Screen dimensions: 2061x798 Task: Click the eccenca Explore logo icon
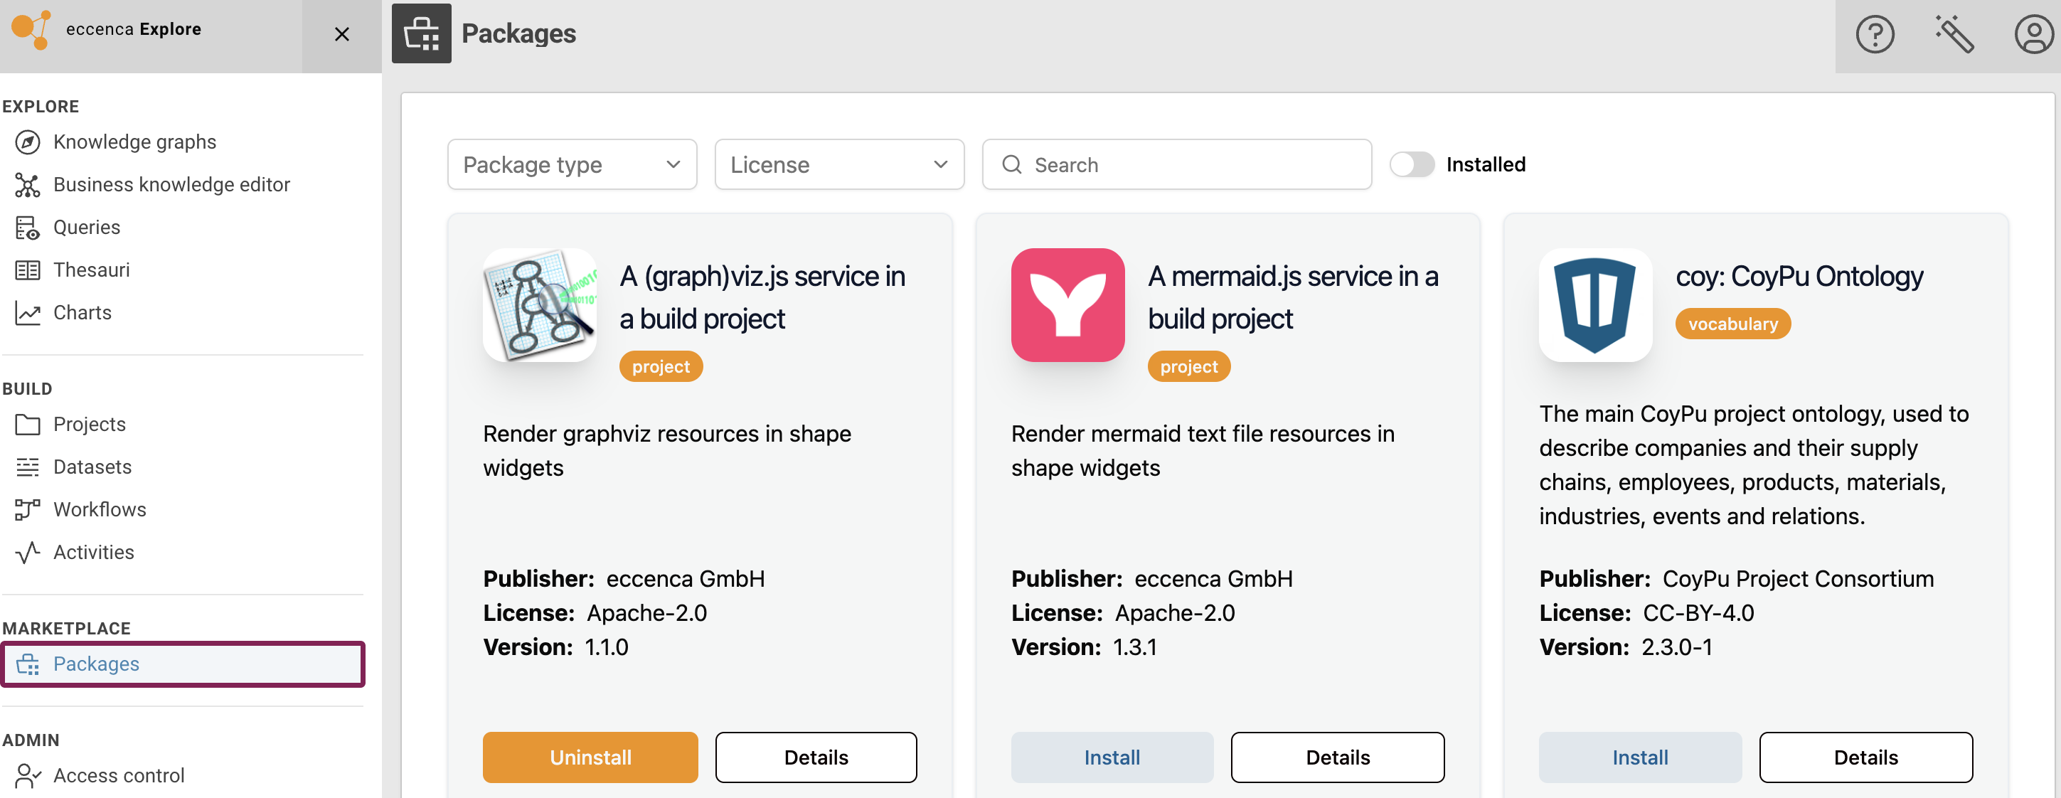click(x=31, y=30)
